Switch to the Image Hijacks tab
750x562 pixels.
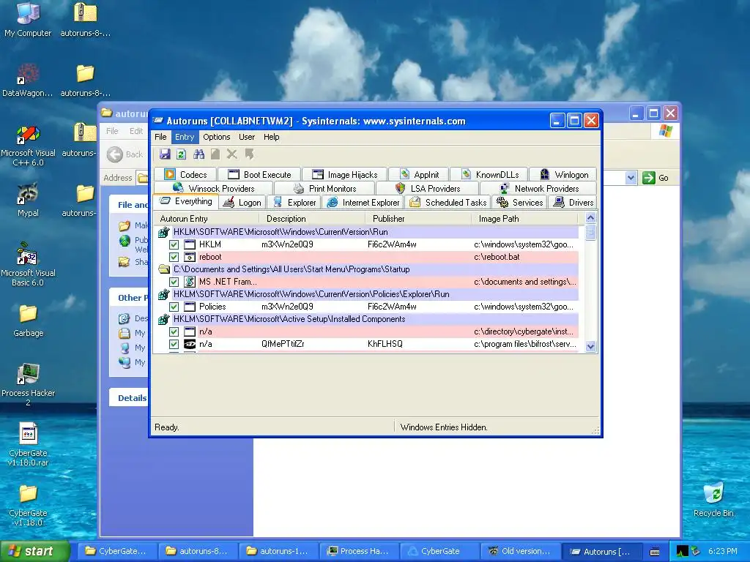[345, 175]
